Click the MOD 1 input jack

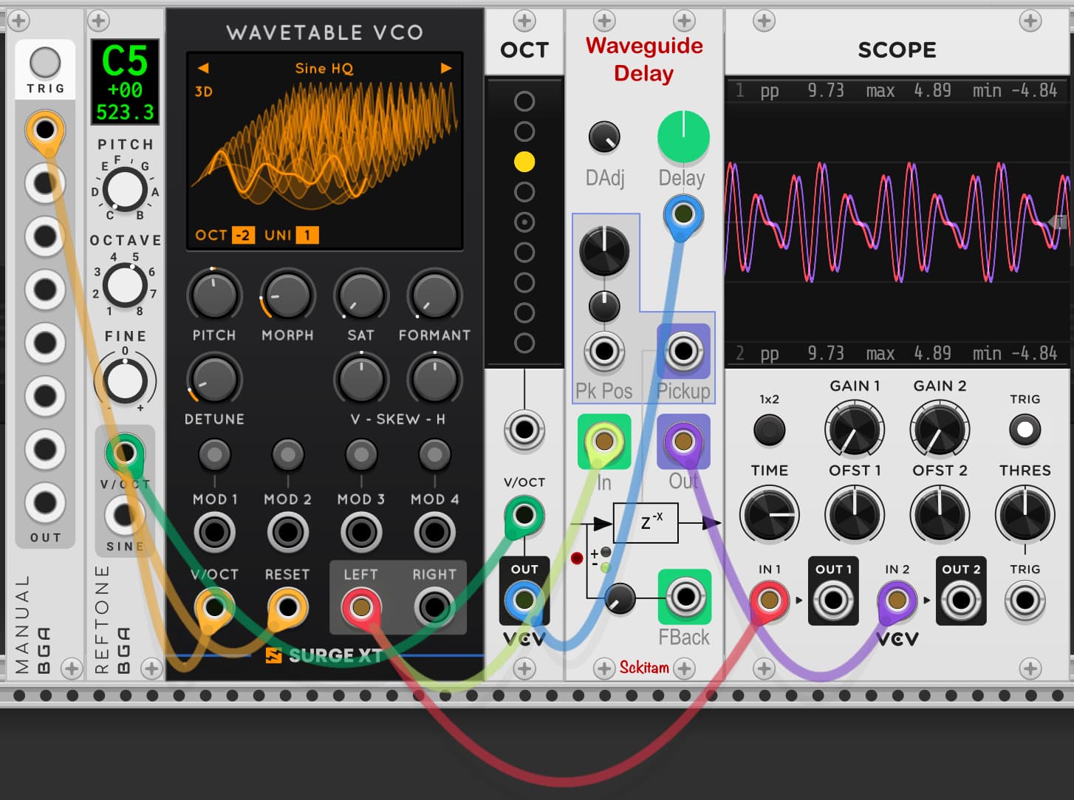click(x=214, y=532)
